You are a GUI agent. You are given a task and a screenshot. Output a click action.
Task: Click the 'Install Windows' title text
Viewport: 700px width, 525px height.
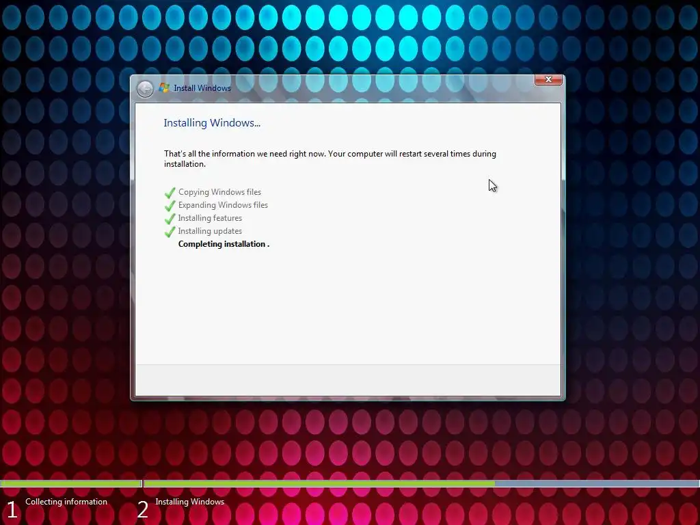202,88
